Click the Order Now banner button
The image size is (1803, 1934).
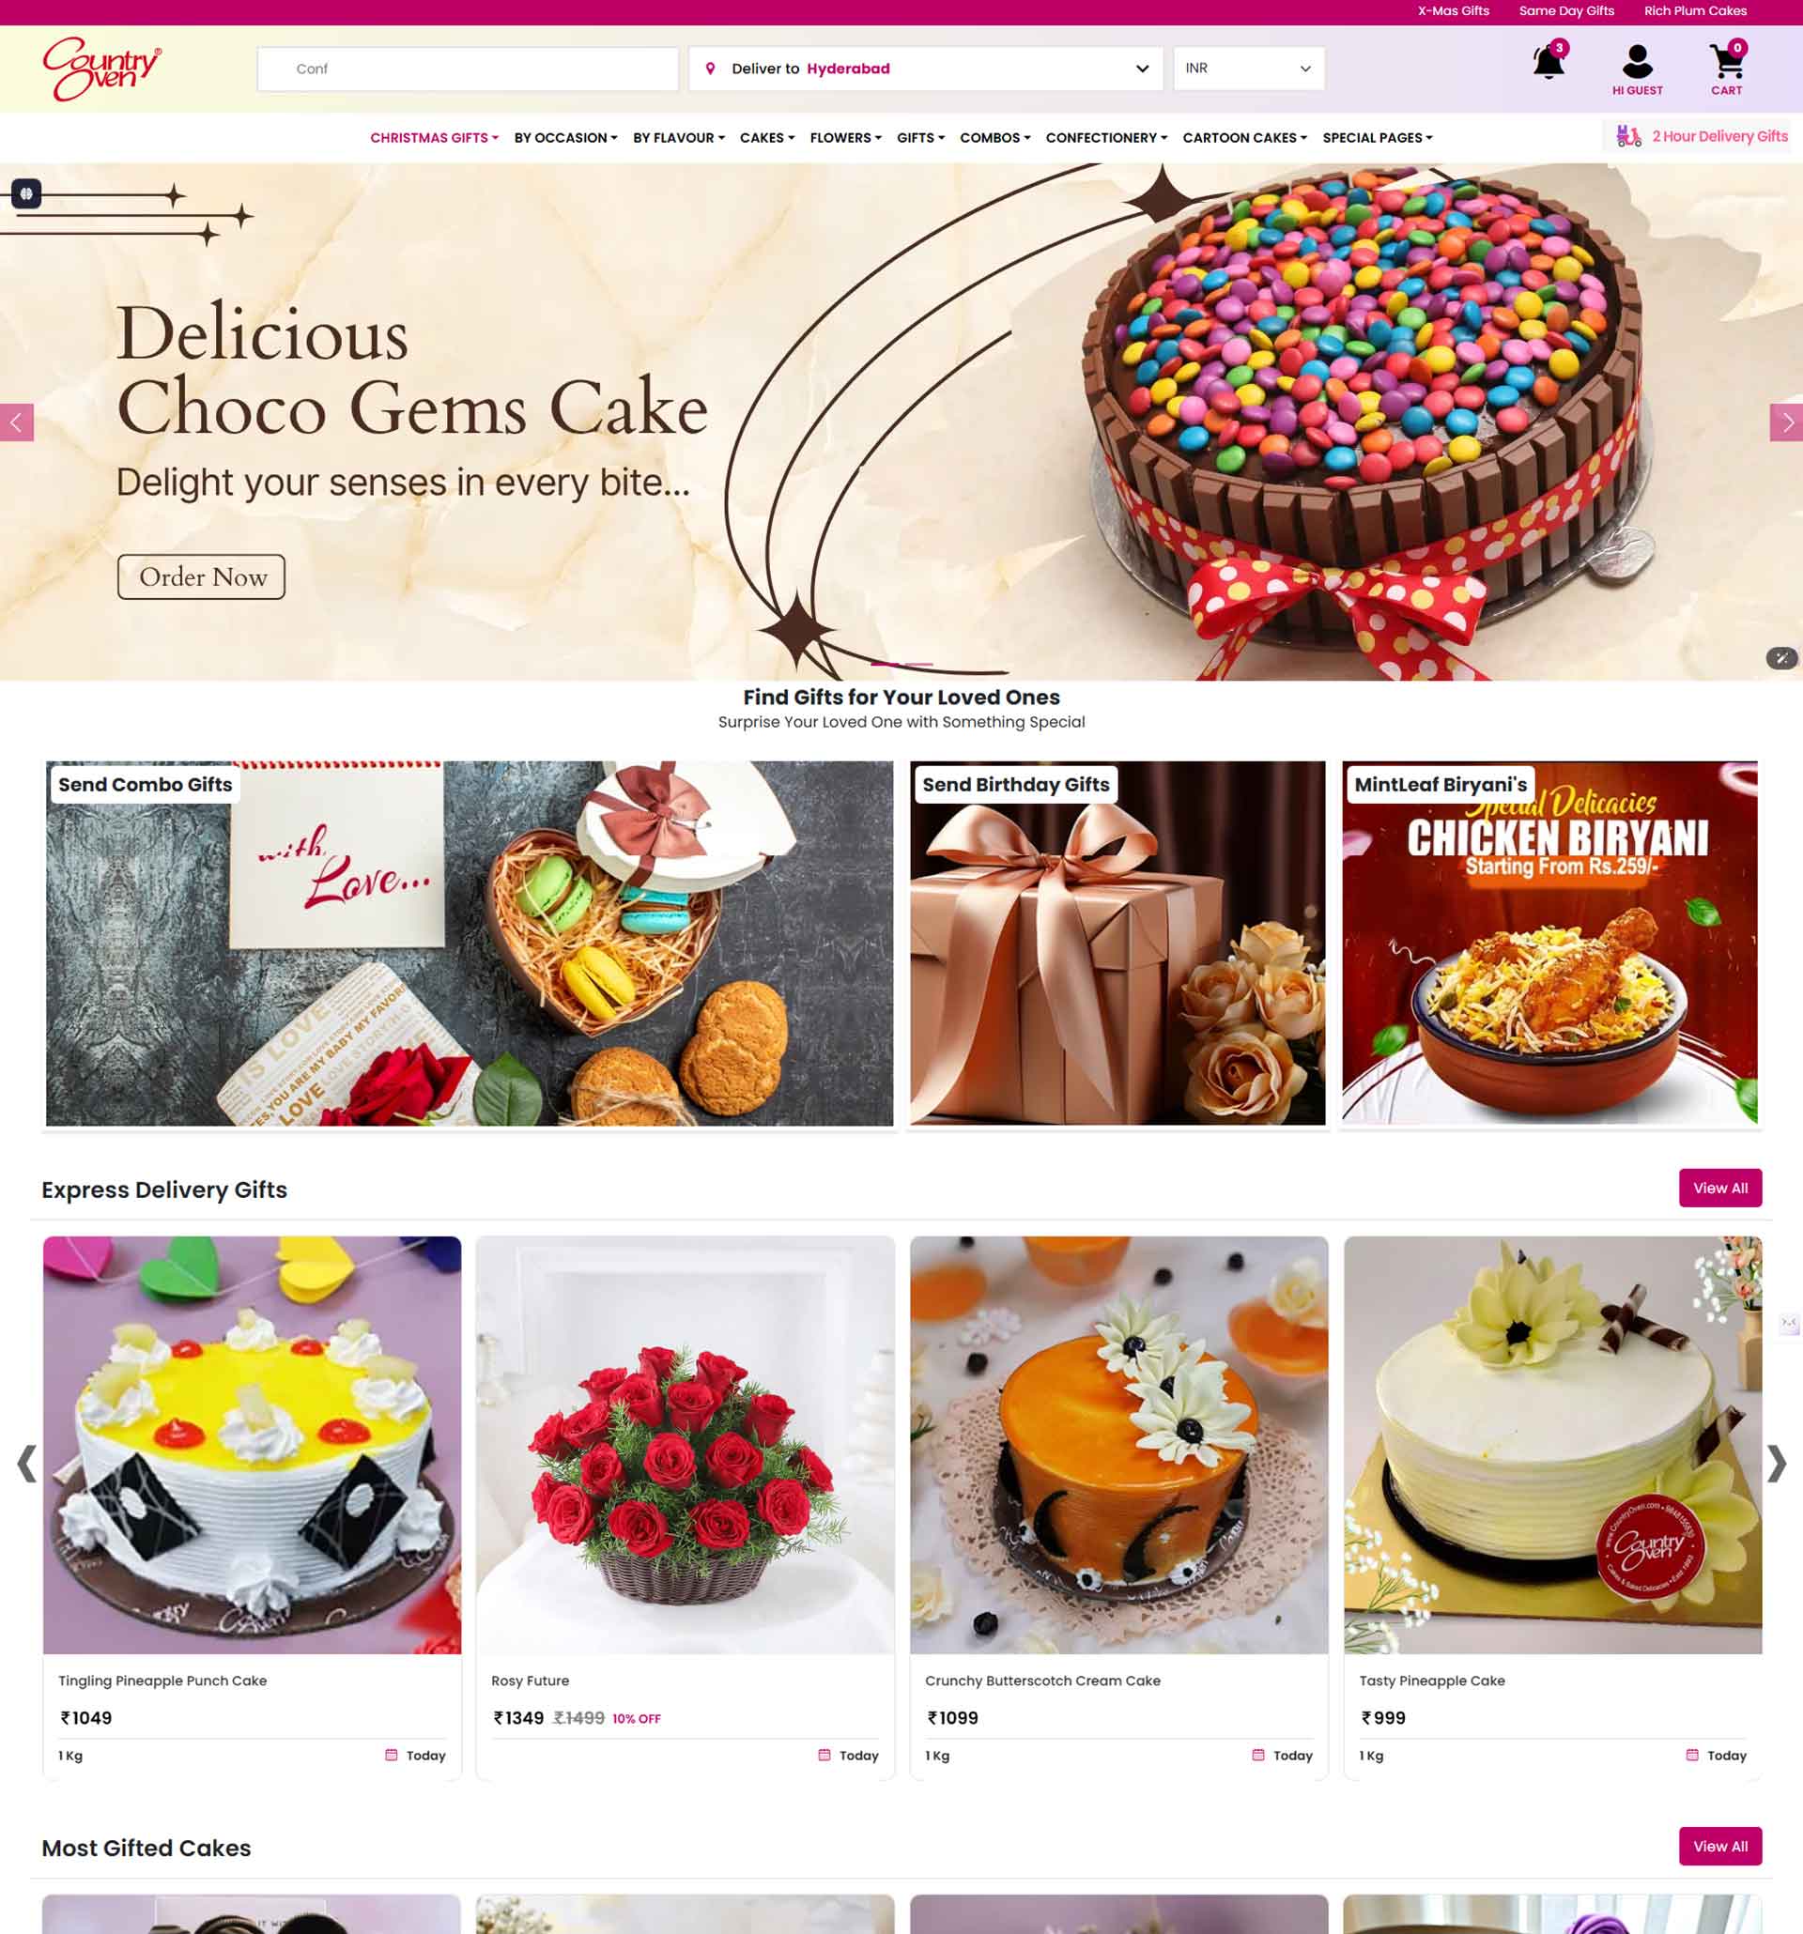(201, 576)
